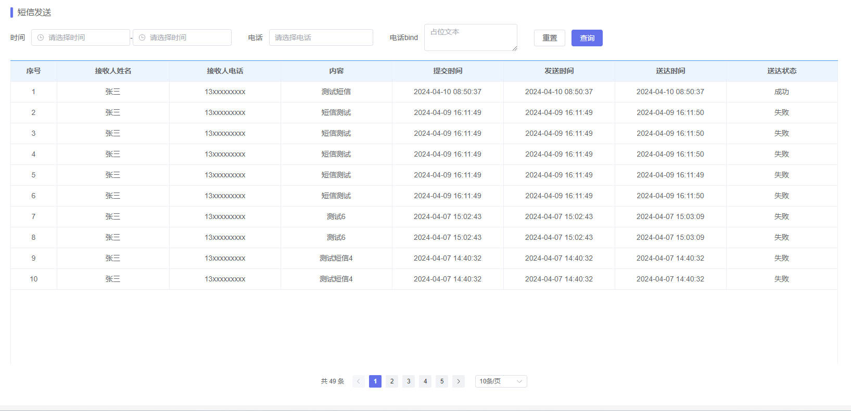This screenshot has width=851, height=411.
Task: Click clock icon in start time field
Action: [x=41, y=37]
